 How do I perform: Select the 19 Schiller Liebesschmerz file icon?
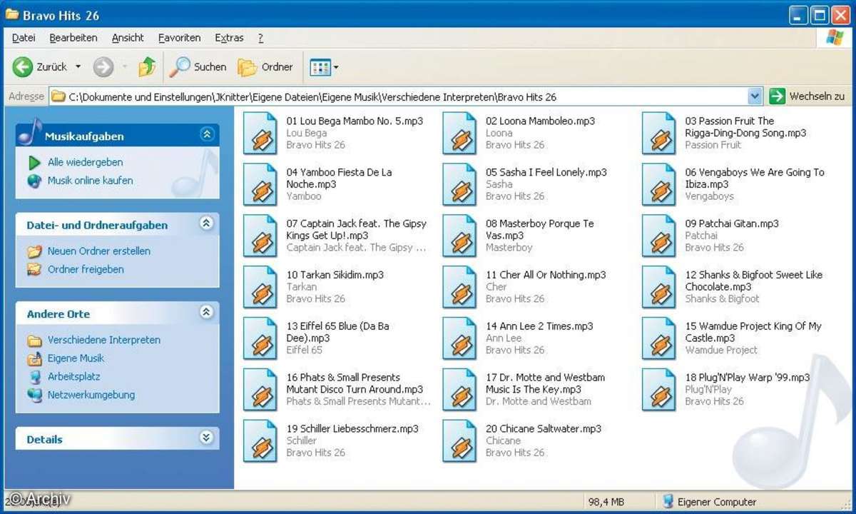click(260, 442)
